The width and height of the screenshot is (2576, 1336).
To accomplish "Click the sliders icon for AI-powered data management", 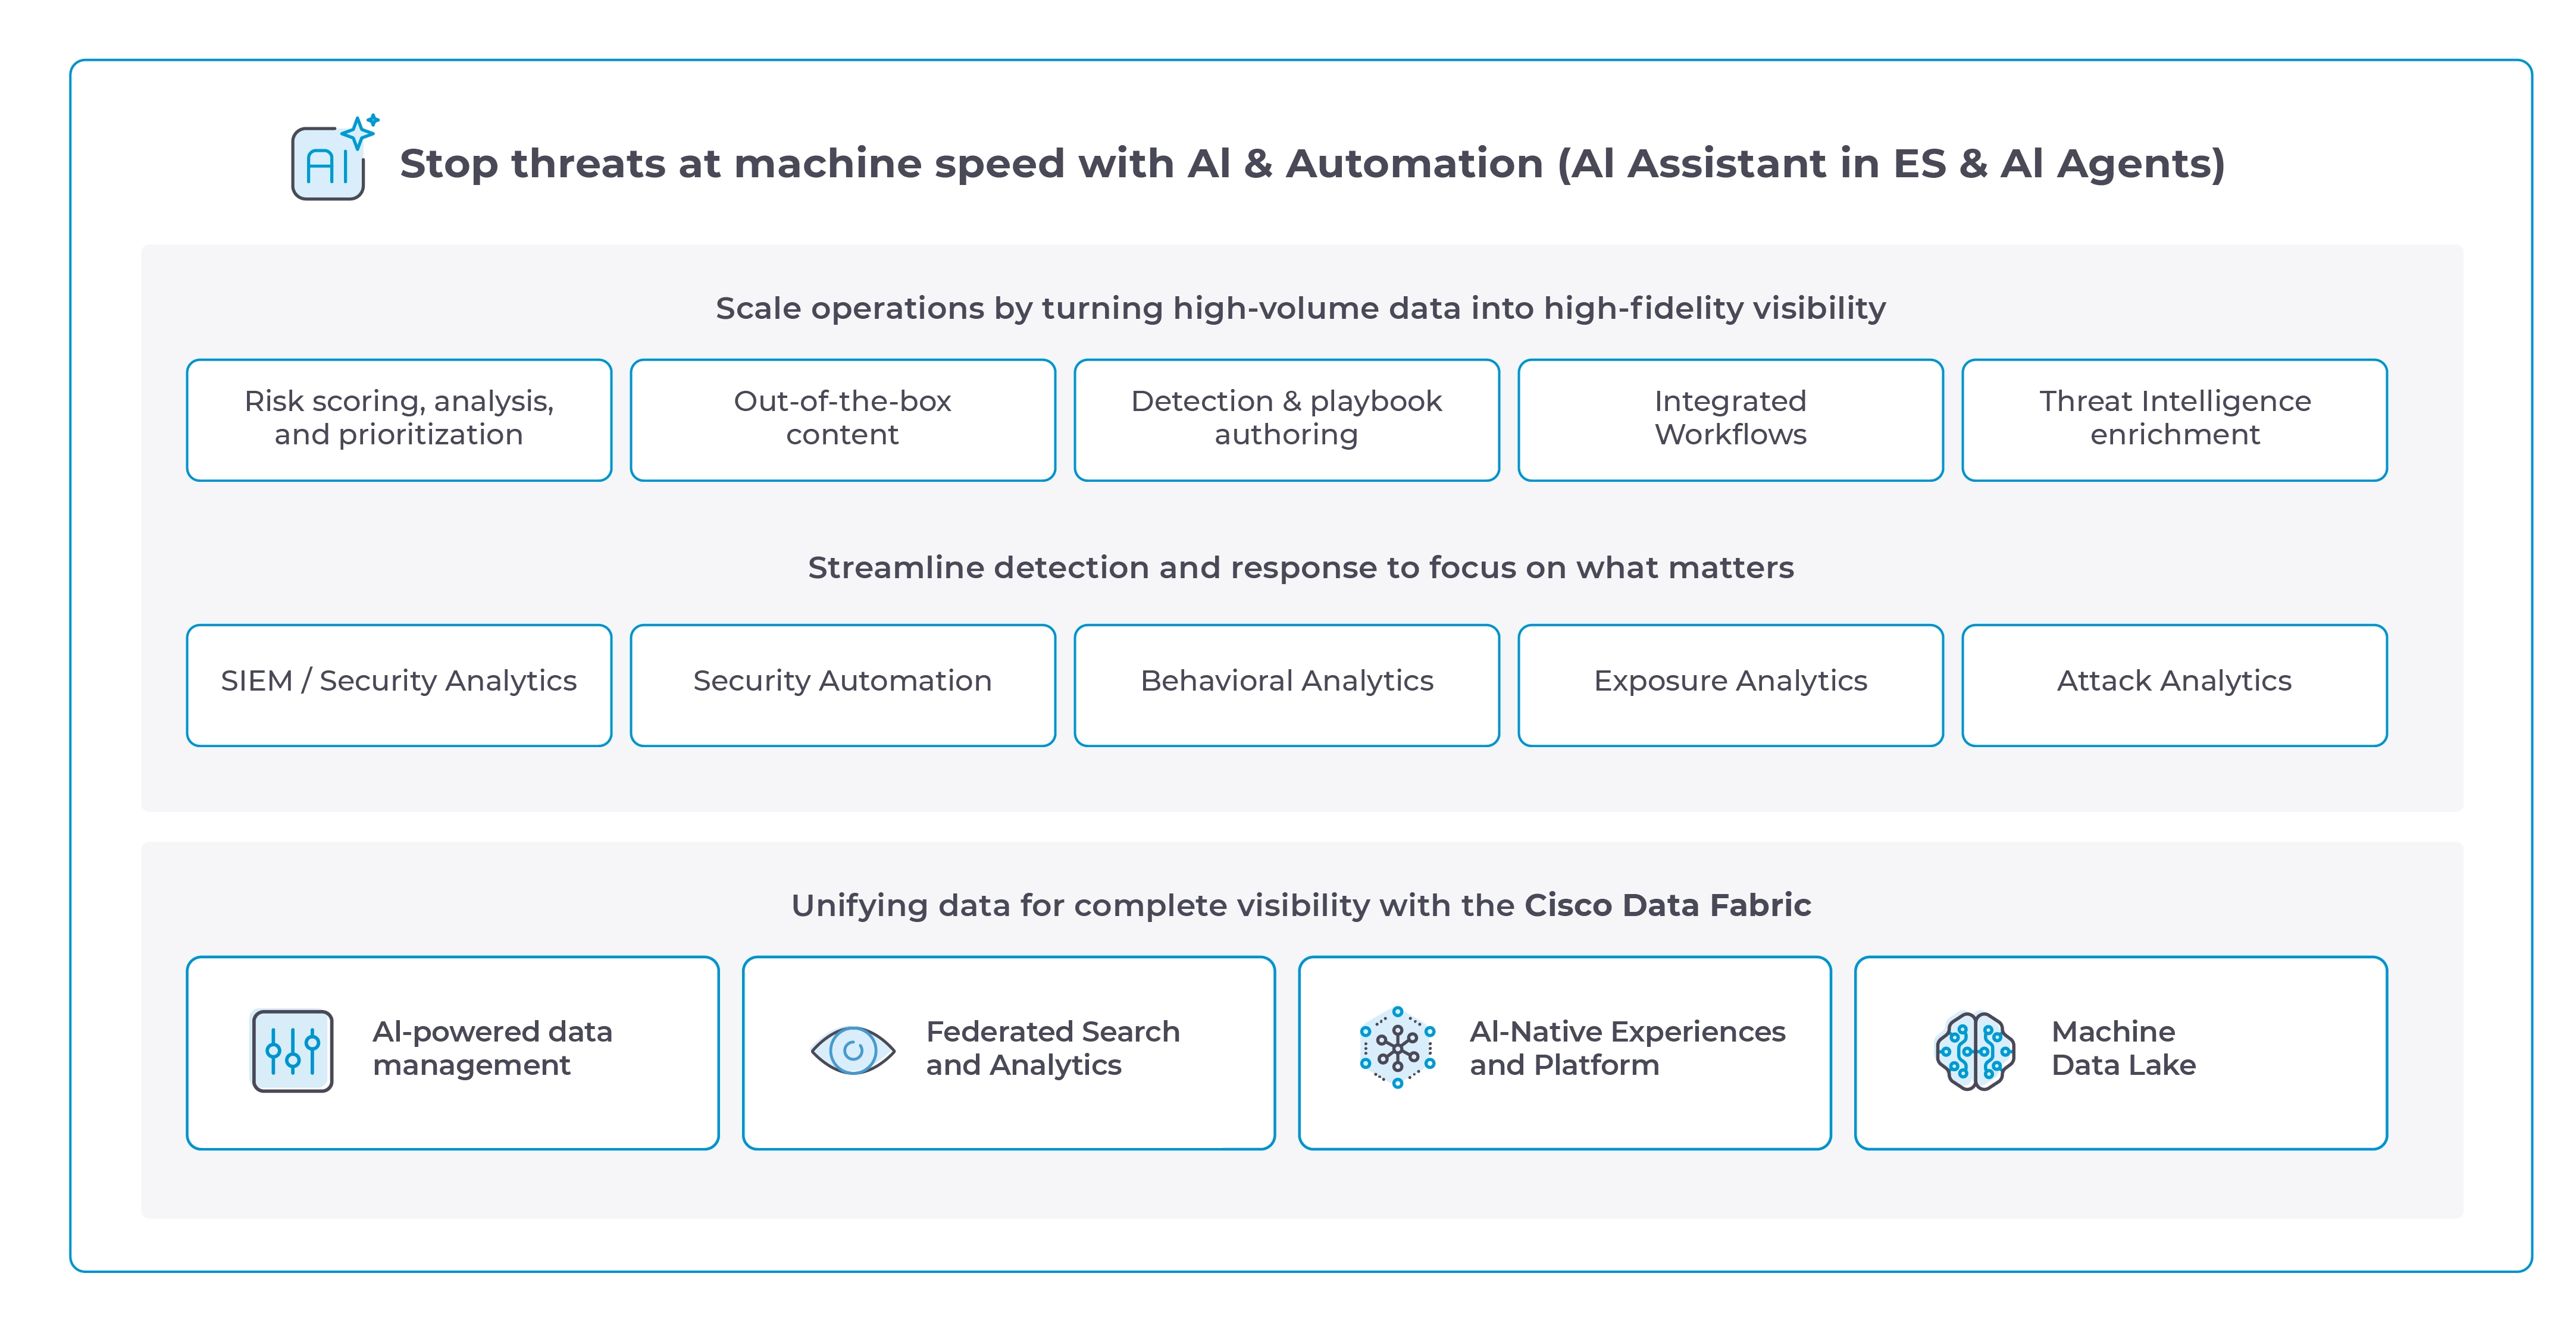I will [x=292, y=1050].
